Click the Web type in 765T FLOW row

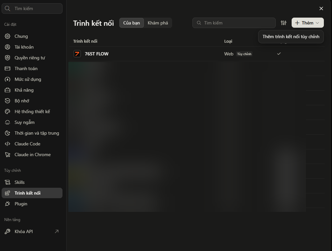(x=229, y=54)
